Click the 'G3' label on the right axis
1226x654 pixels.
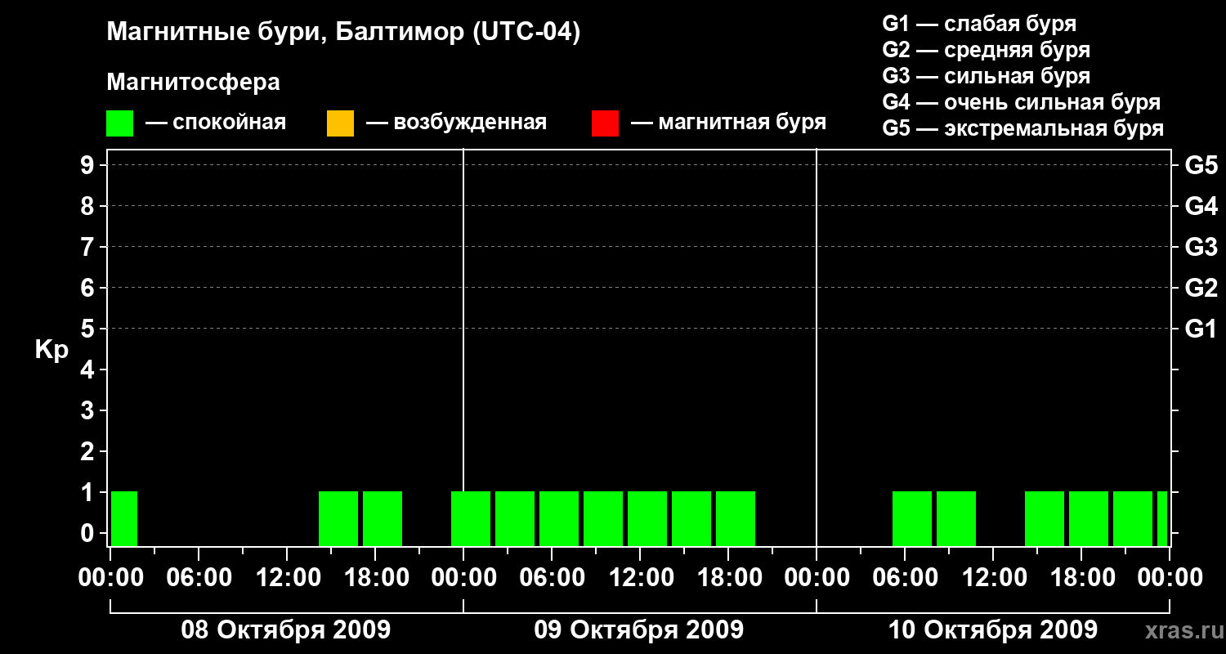1201,247
